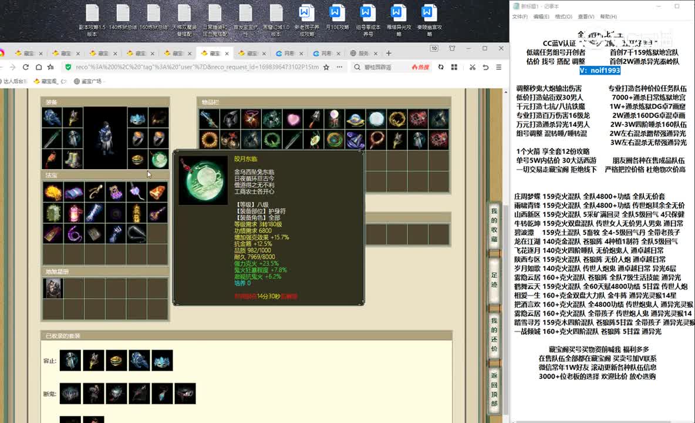Open desktop file 140炼狱总结

click(x=123, y=18)
